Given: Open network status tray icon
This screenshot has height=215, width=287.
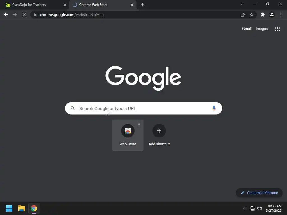Looking at the screenshot, I should 253,208.
